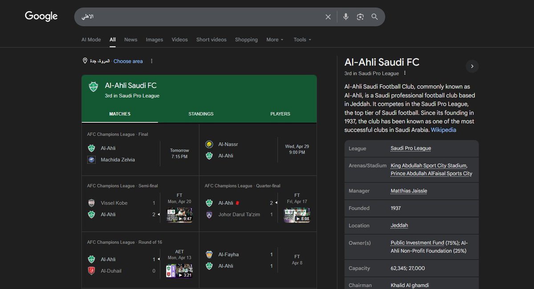Open the Images tab
Image resolution: width=534 pixels, height=289 pixels.
pyautogui.click(x=154, y=40)
